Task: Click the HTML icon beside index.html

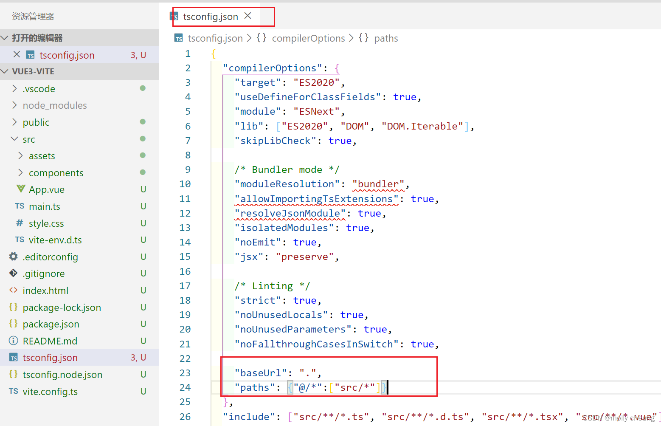Action: click(14, 290)
